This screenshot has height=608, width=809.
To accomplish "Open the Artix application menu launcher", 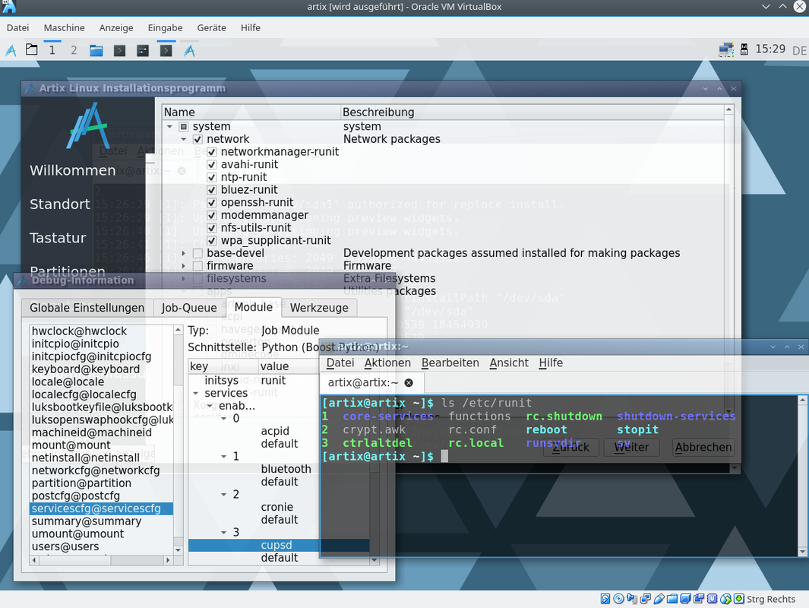I will coord(11,50).
